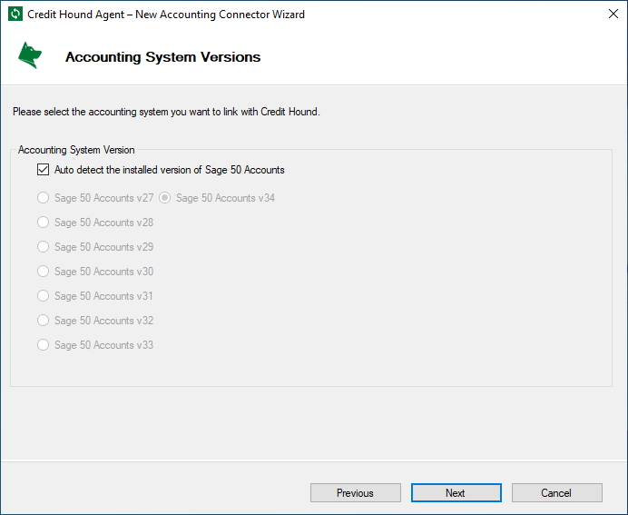
Task: Click the window title 'Credit Hound Agent – New Accounting Connector Wizard'
Action: pyautogui.click(x=166, y=15)
